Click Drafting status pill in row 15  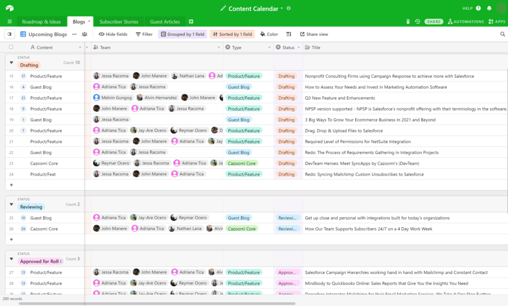tap(286, 76)
